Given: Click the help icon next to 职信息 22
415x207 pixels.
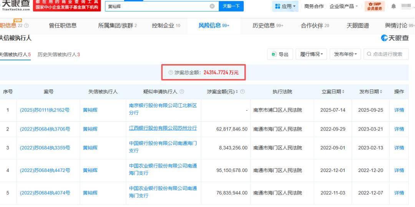Looking at the screenshot, I should 26,26.
